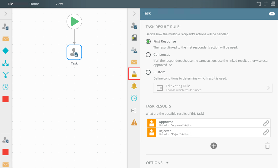
Task: Select the timer clock step in toolbox
Action: (6, 87)
